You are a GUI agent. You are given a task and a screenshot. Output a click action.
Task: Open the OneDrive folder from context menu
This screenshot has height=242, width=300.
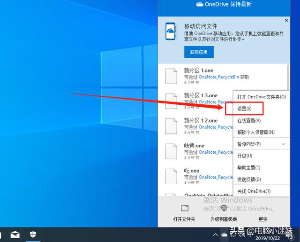pyautogui.click(x=262, y=97)
